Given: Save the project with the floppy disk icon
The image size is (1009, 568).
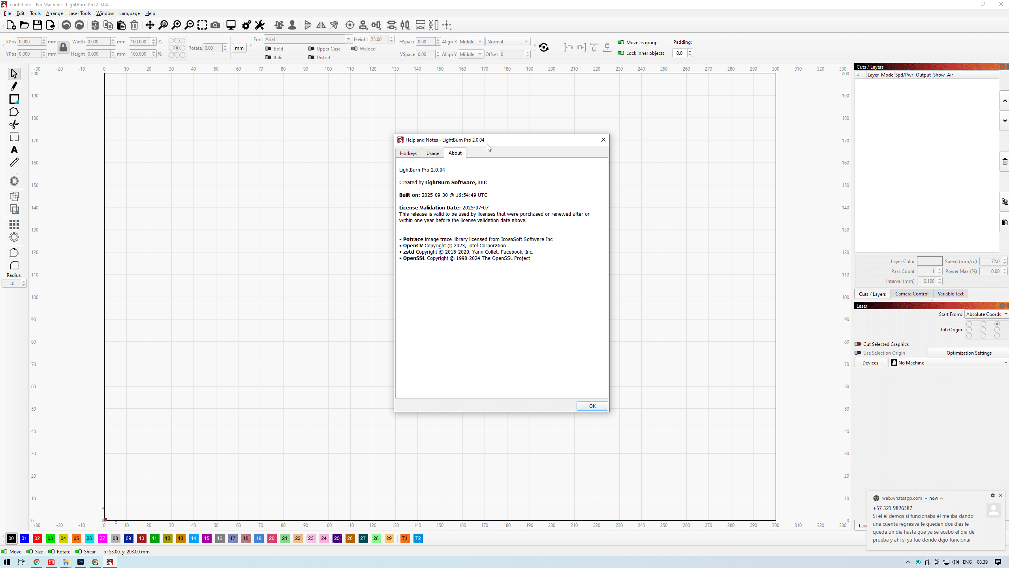Looking at the screenshot, I should point(38,25).
